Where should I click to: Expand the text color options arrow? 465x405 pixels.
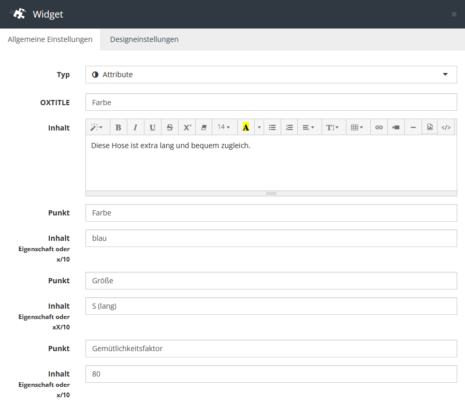click(x=259, y=127)
